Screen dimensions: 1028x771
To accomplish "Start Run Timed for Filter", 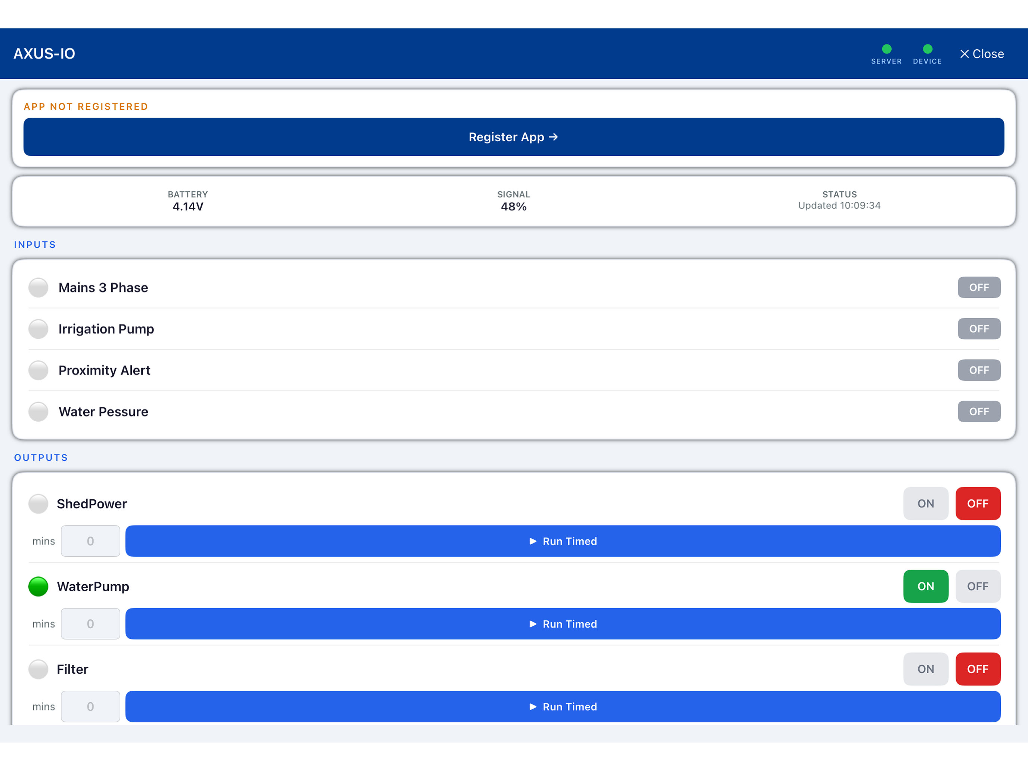I will [563, 706].
